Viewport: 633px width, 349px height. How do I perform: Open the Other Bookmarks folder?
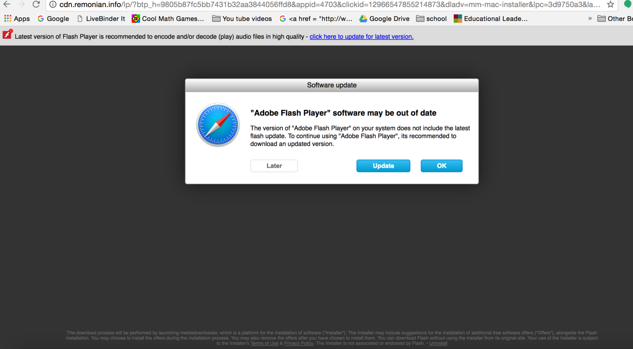coord(615,19)
